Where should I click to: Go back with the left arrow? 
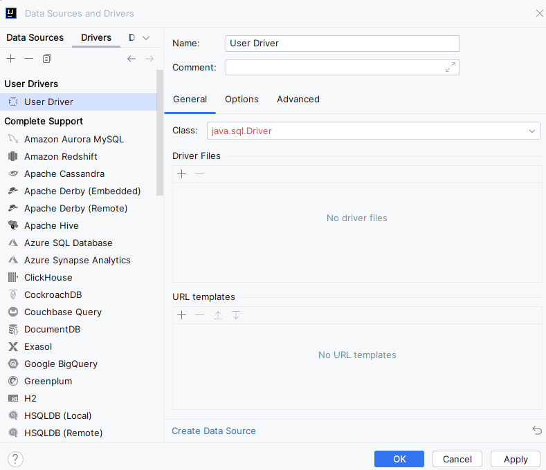131,59
